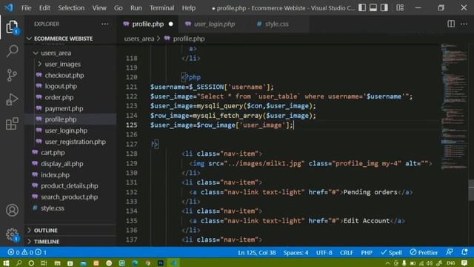Open the Search view in activity bar

[x=12, y=51]
